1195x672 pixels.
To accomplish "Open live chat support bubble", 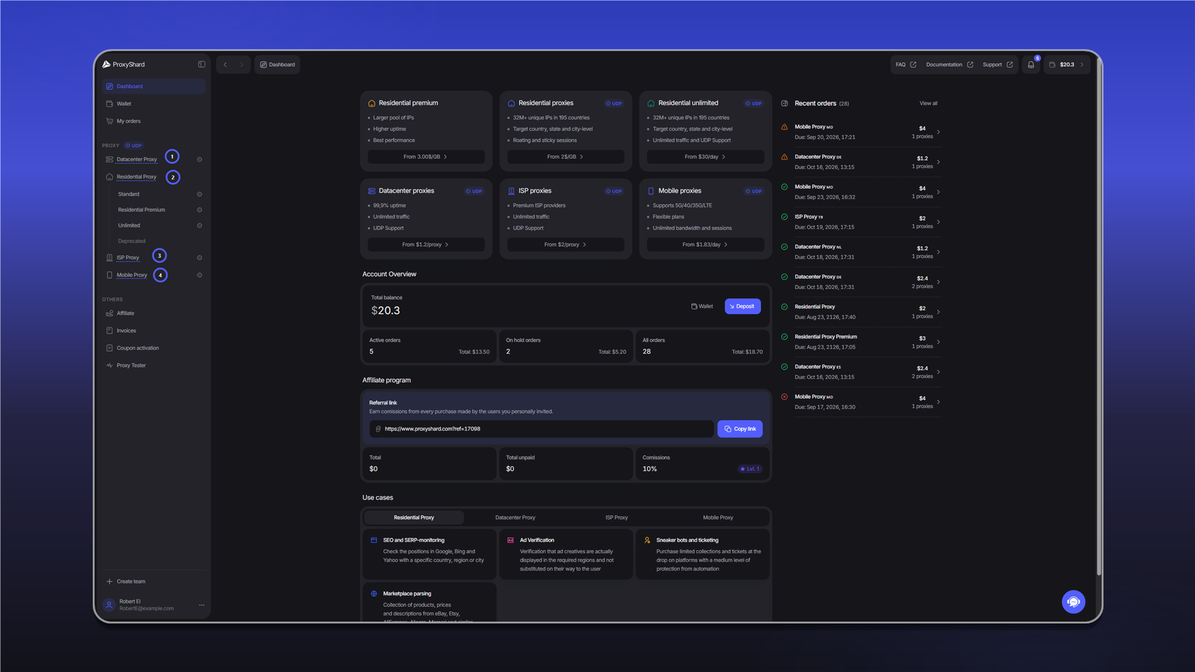I will (x=1073, y=602).
